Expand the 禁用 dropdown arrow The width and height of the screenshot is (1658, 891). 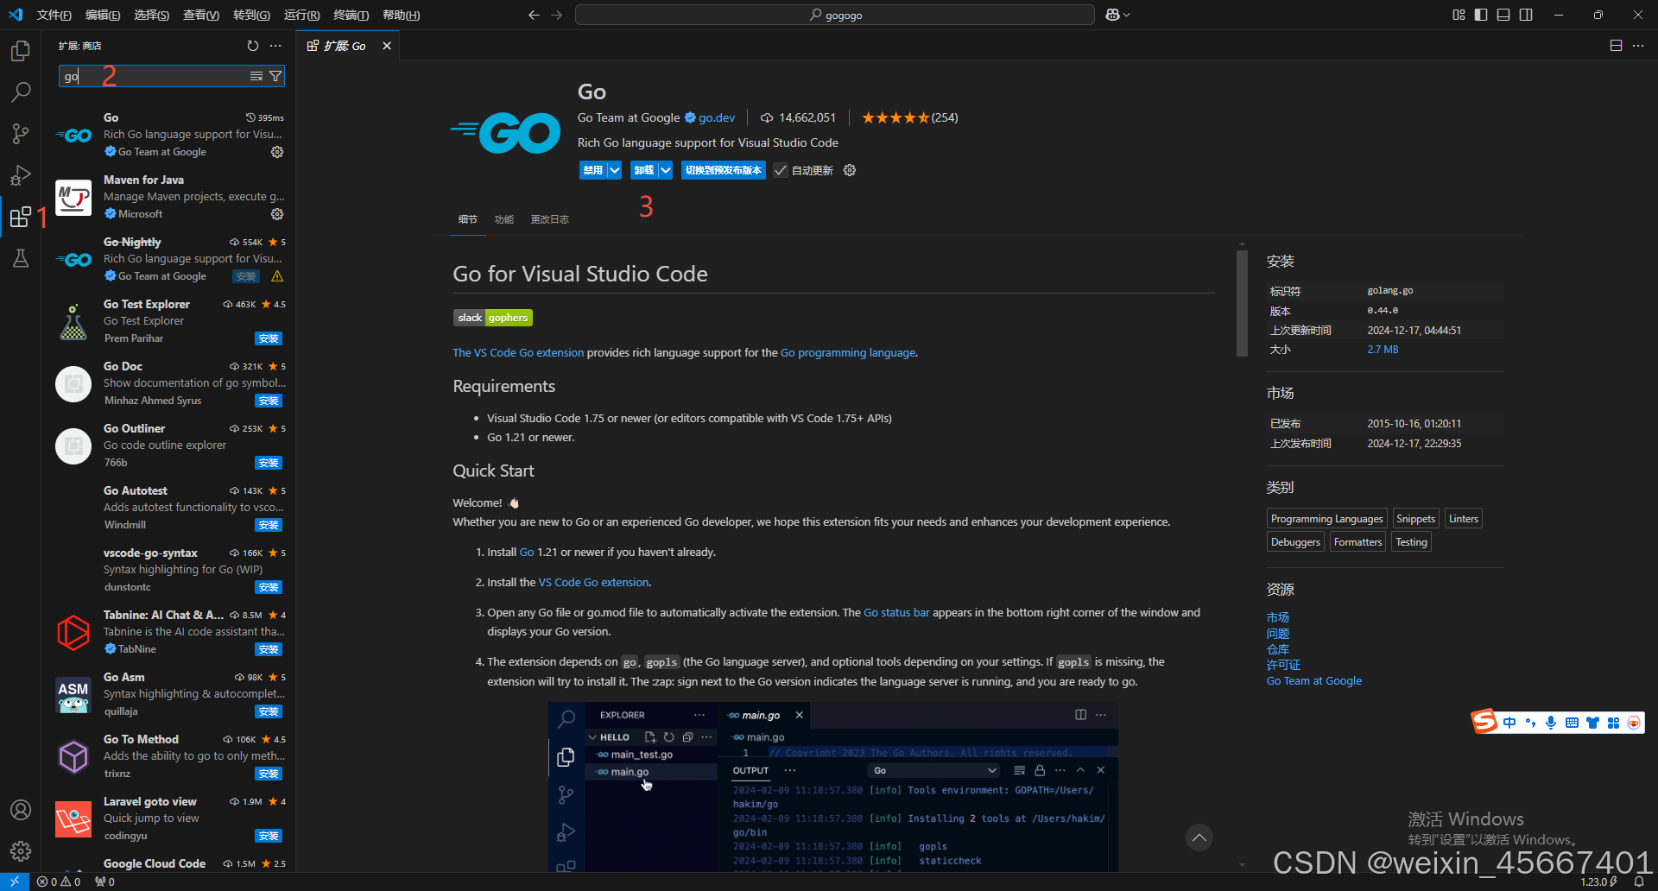615,170
